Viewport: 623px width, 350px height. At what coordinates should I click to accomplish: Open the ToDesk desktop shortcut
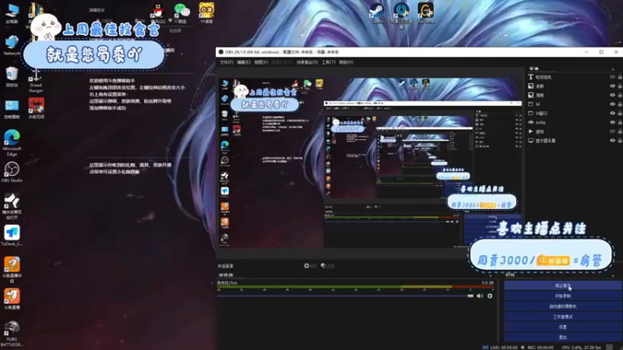pyautogui.click(x=12, y=236)
